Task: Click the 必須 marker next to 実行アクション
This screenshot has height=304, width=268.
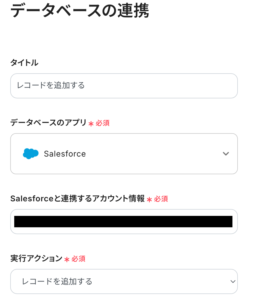Action: [x=79, y=259]
